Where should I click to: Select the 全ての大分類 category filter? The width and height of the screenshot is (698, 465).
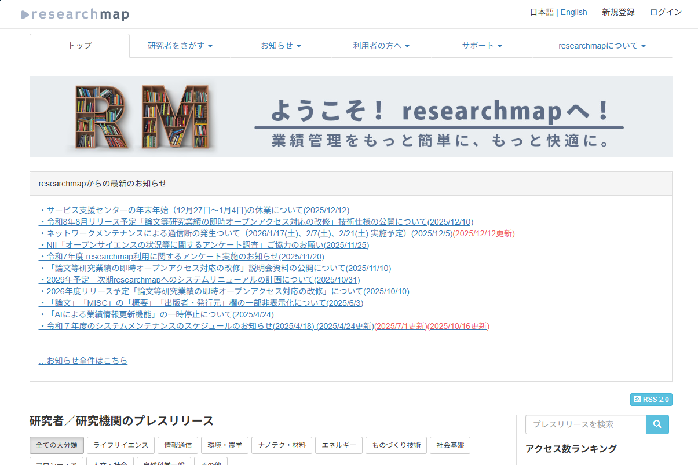click(x=57, y=445)
